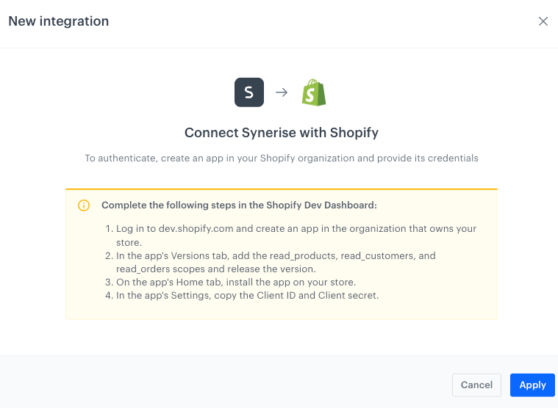Click the Apply button
This screenshot has height=408, width=558.
[x=532, y=385]
